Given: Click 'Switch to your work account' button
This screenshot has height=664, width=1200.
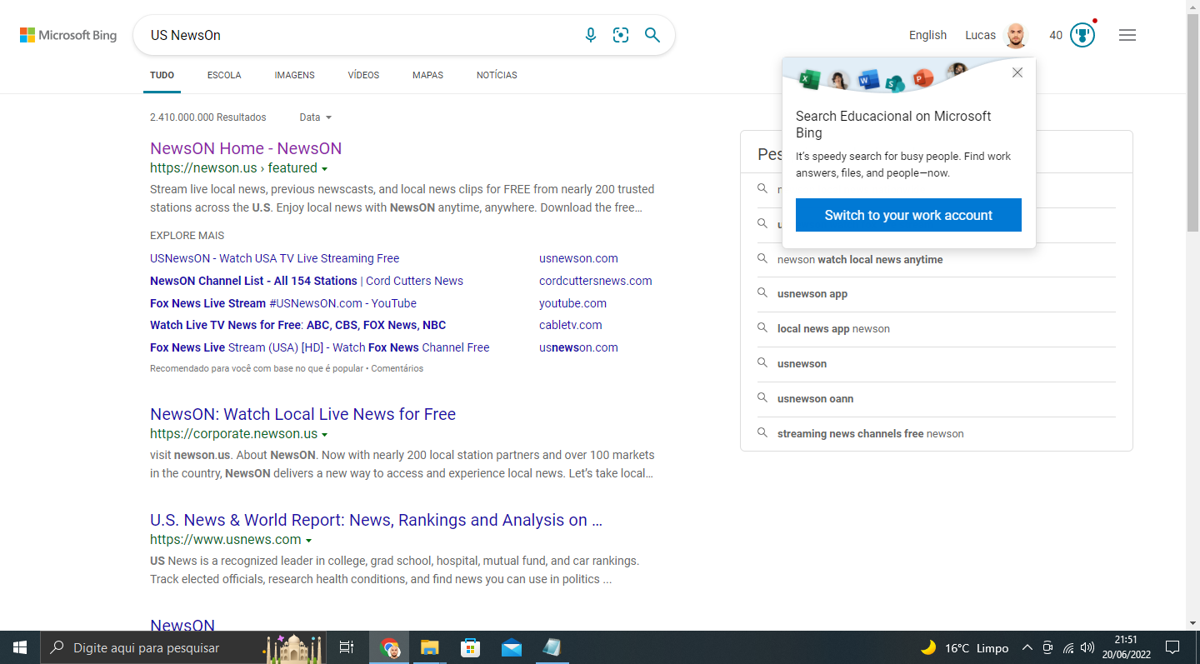Looking at the screenshot, I should click(908, 215).
